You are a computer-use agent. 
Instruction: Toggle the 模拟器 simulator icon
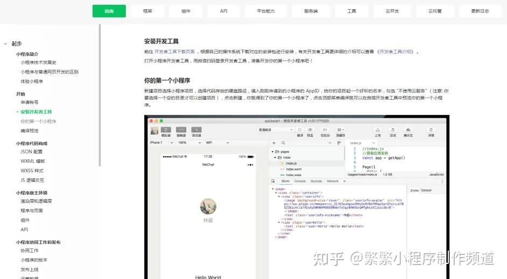click(166, 130)
